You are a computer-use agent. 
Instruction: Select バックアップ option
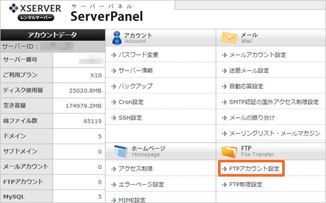coord(135,86)
